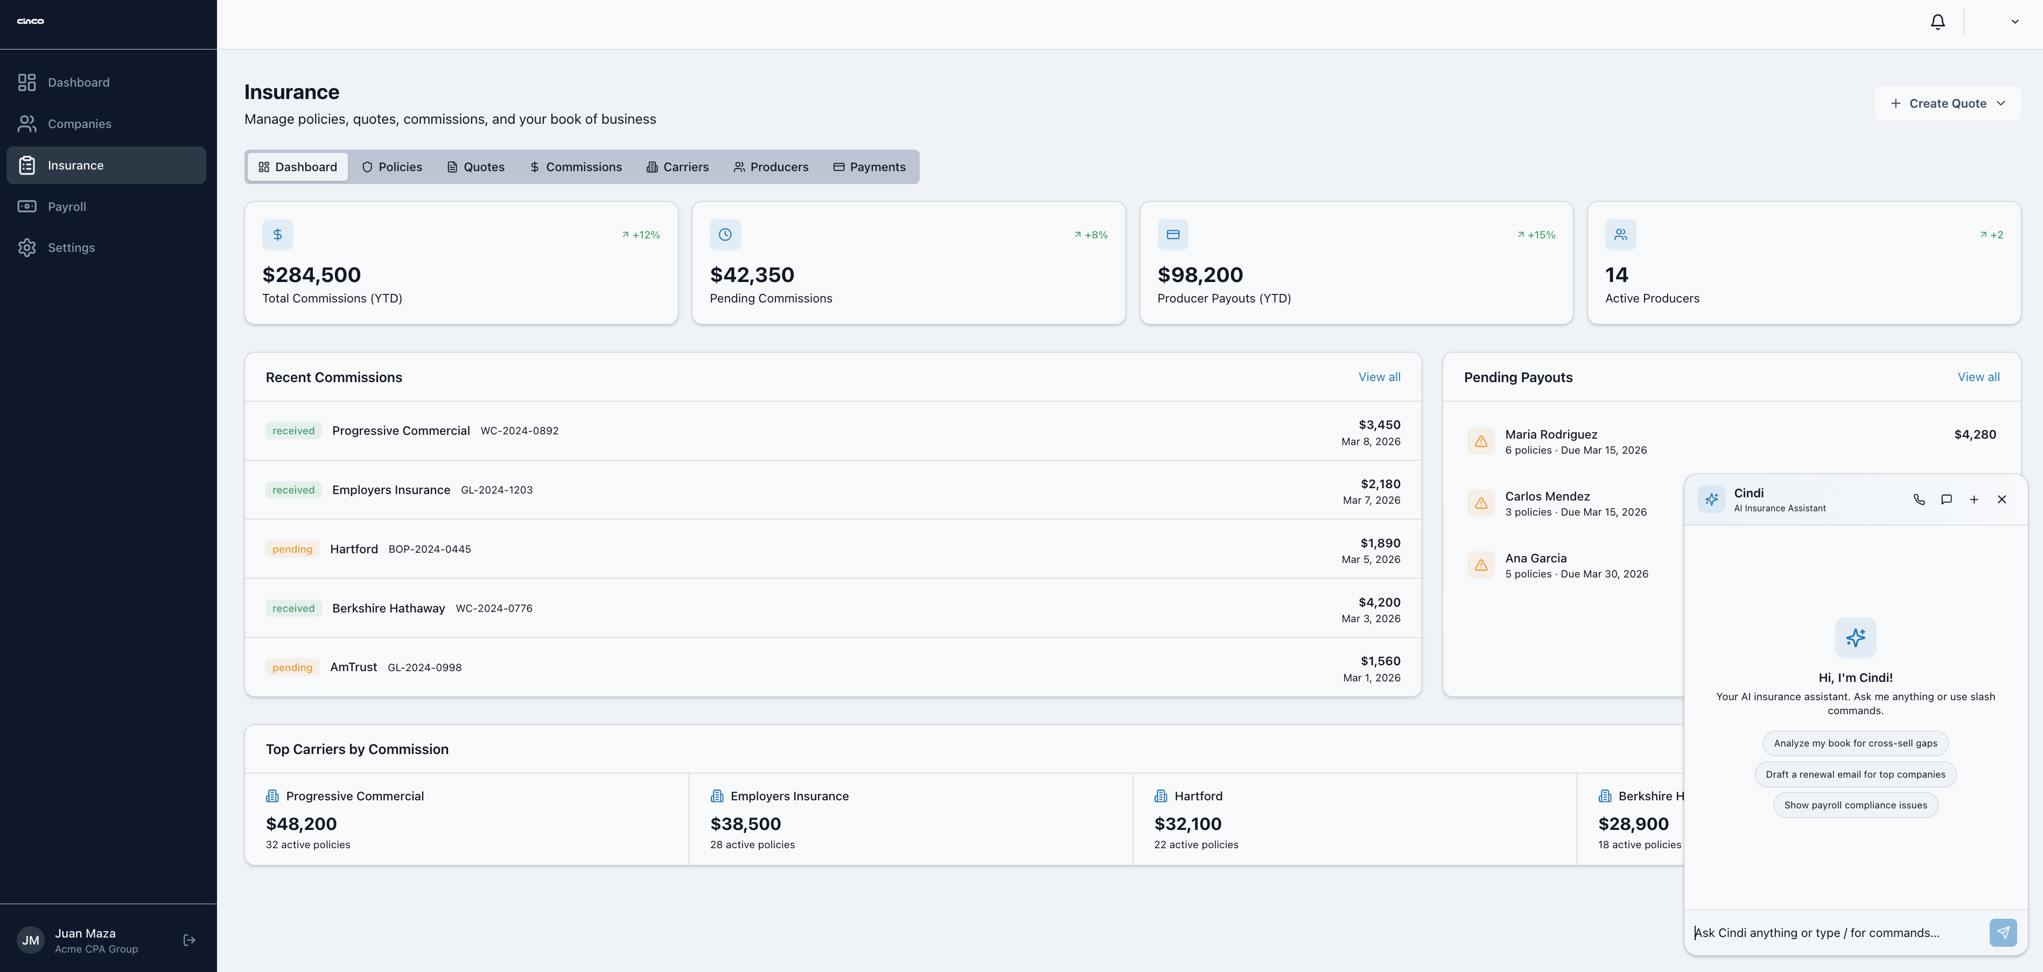2043x972 pixels.
Task: Click the +12% trend indicator
Action: 641,236
